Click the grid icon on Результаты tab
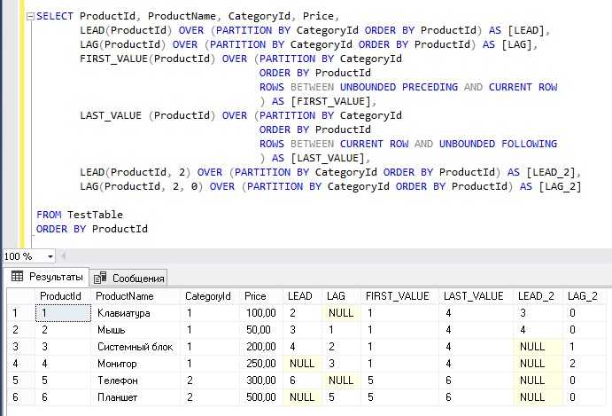 (x=16, y=277)
